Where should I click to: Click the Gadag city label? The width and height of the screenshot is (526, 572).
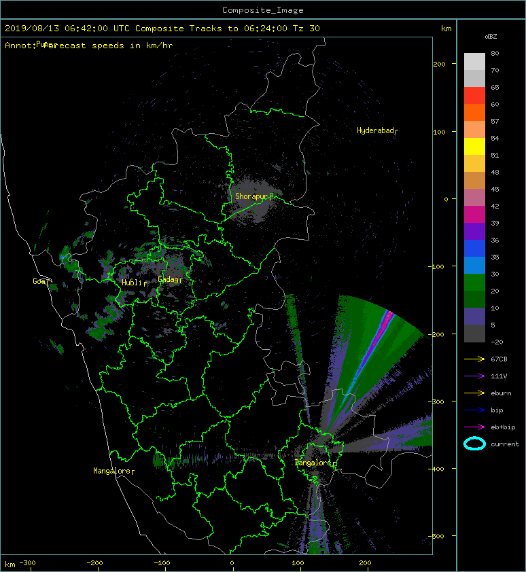coord(170,279)
